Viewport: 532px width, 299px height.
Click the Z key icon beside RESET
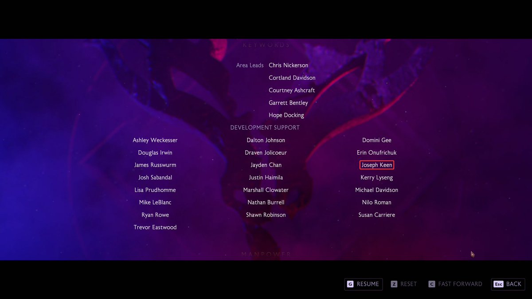coord(394,284)
